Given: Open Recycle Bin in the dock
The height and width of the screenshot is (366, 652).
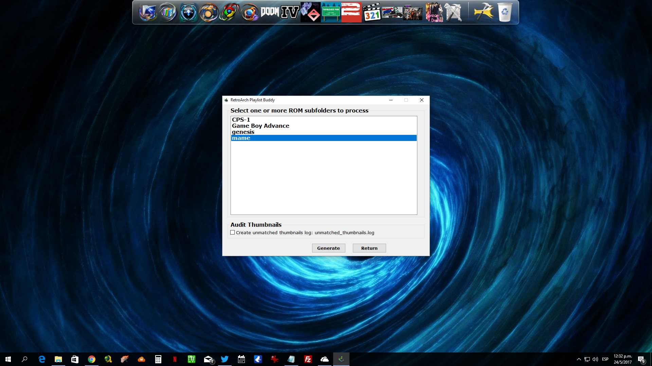Looking at the screenshot, I should (505, 13).
